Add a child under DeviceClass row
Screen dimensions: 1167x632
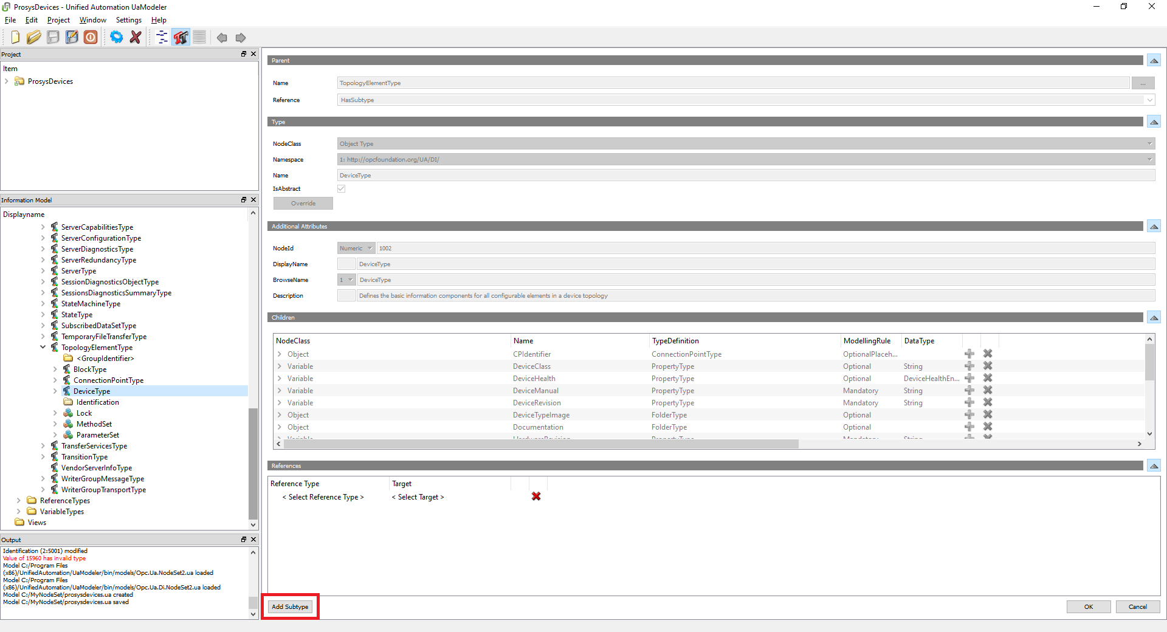pyautogui.click(x=969, y=366)
